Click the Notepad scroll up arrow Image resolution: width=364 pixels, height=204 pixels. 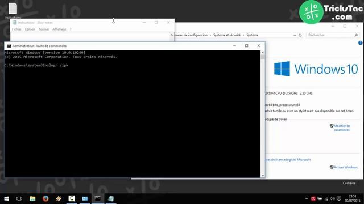[x=172, y=35]
